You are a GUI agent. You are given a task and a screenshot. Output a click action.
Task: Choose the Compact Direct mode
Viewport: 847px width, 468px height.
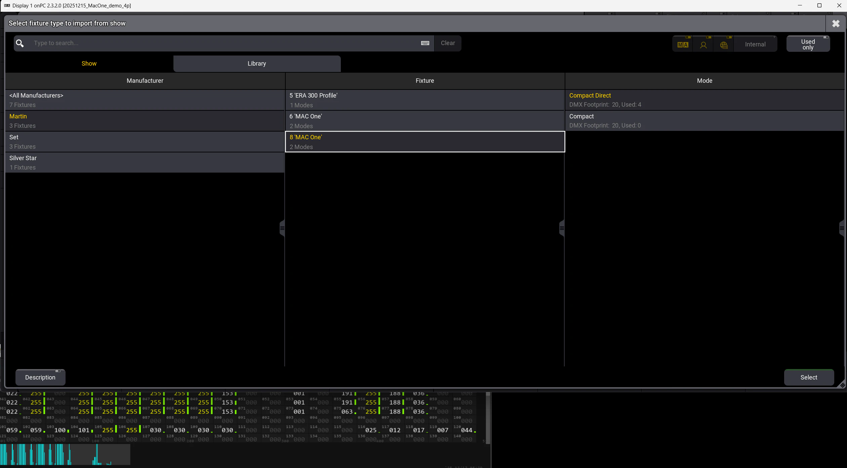tap(705, 100)
